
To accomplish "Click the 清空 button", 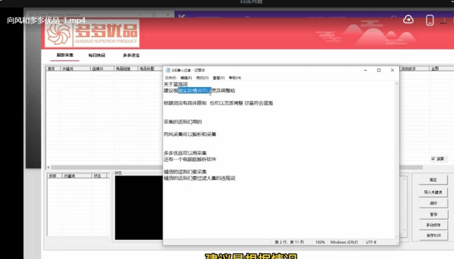I will pos(433,180).
